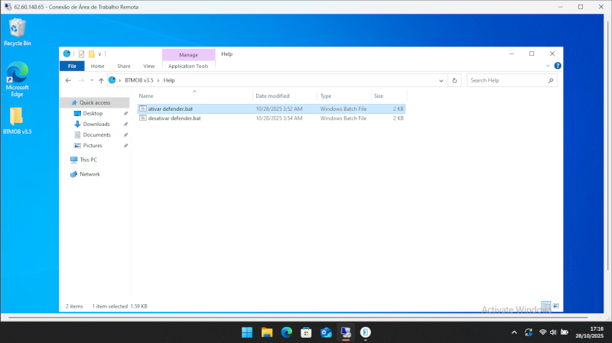This screenshot has width=612, height=343.
Task: Open the File menu
Action: 71,66
